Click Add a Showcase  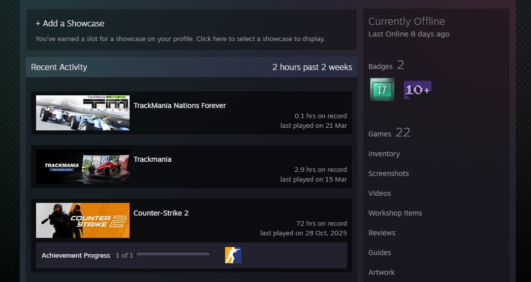click(70, 23)
